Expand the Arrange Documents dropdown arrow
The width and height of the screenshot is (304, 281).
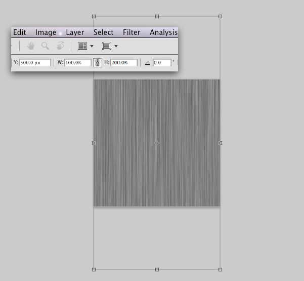[92, 46]
